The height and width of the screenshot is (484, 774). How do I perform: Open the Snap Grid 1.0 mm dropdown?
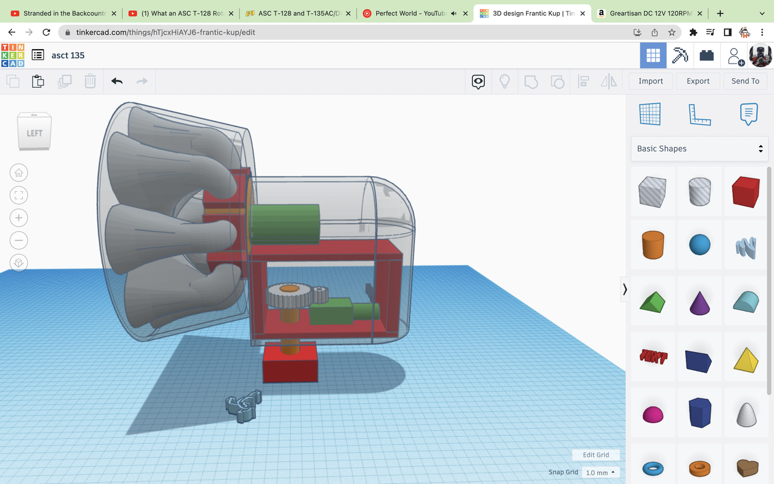tap(601, 473)
